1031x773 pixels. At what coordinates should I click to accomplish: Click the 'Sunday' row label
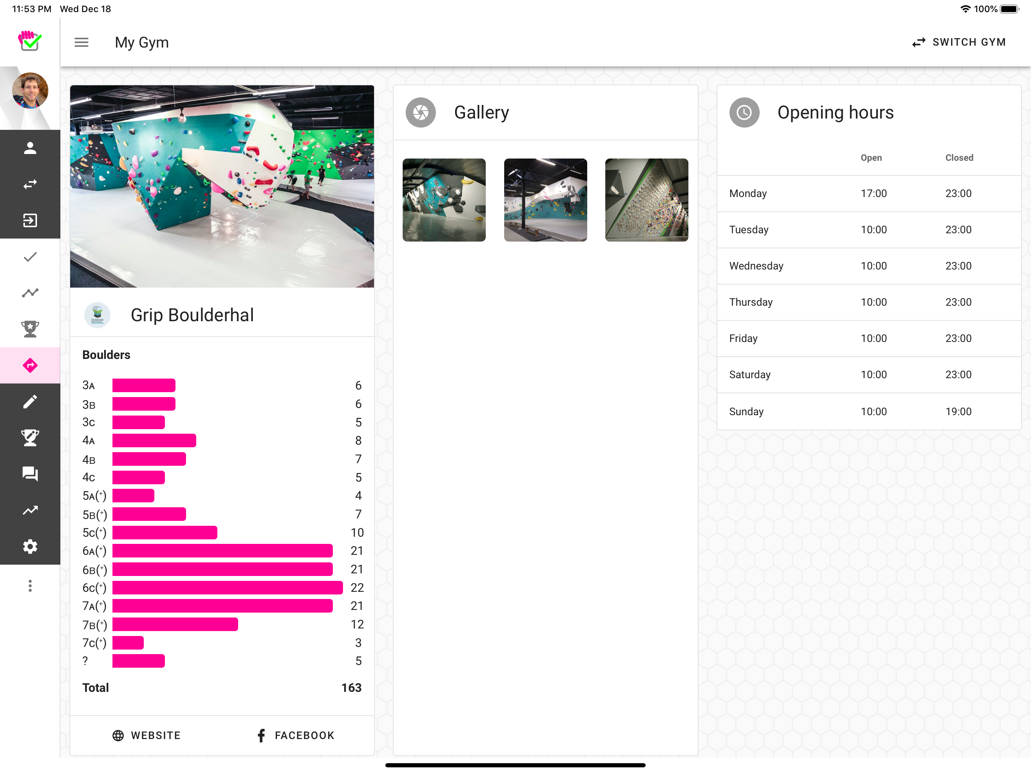746,412
